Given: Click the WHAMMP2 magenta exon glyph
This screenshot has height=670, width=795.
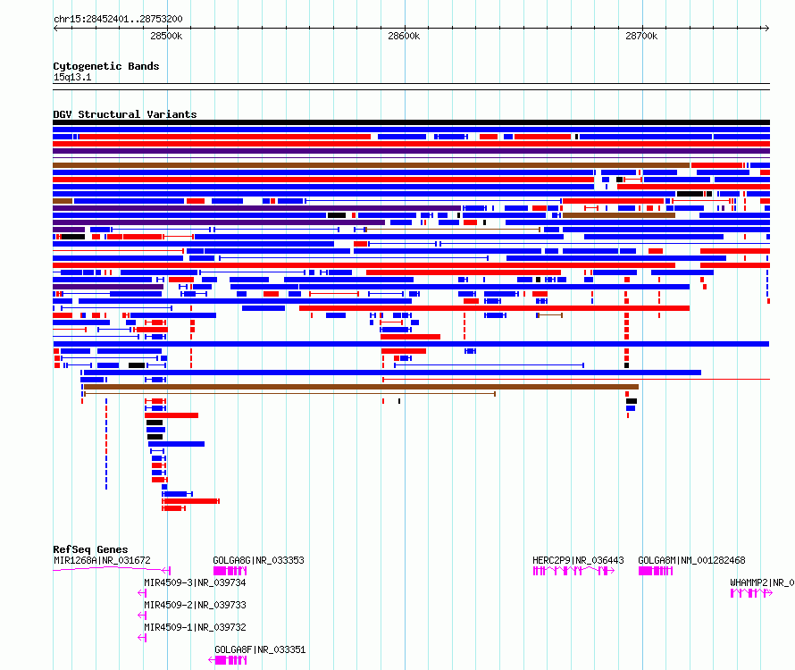Looking at the screenshot, I should pos(751,593).
